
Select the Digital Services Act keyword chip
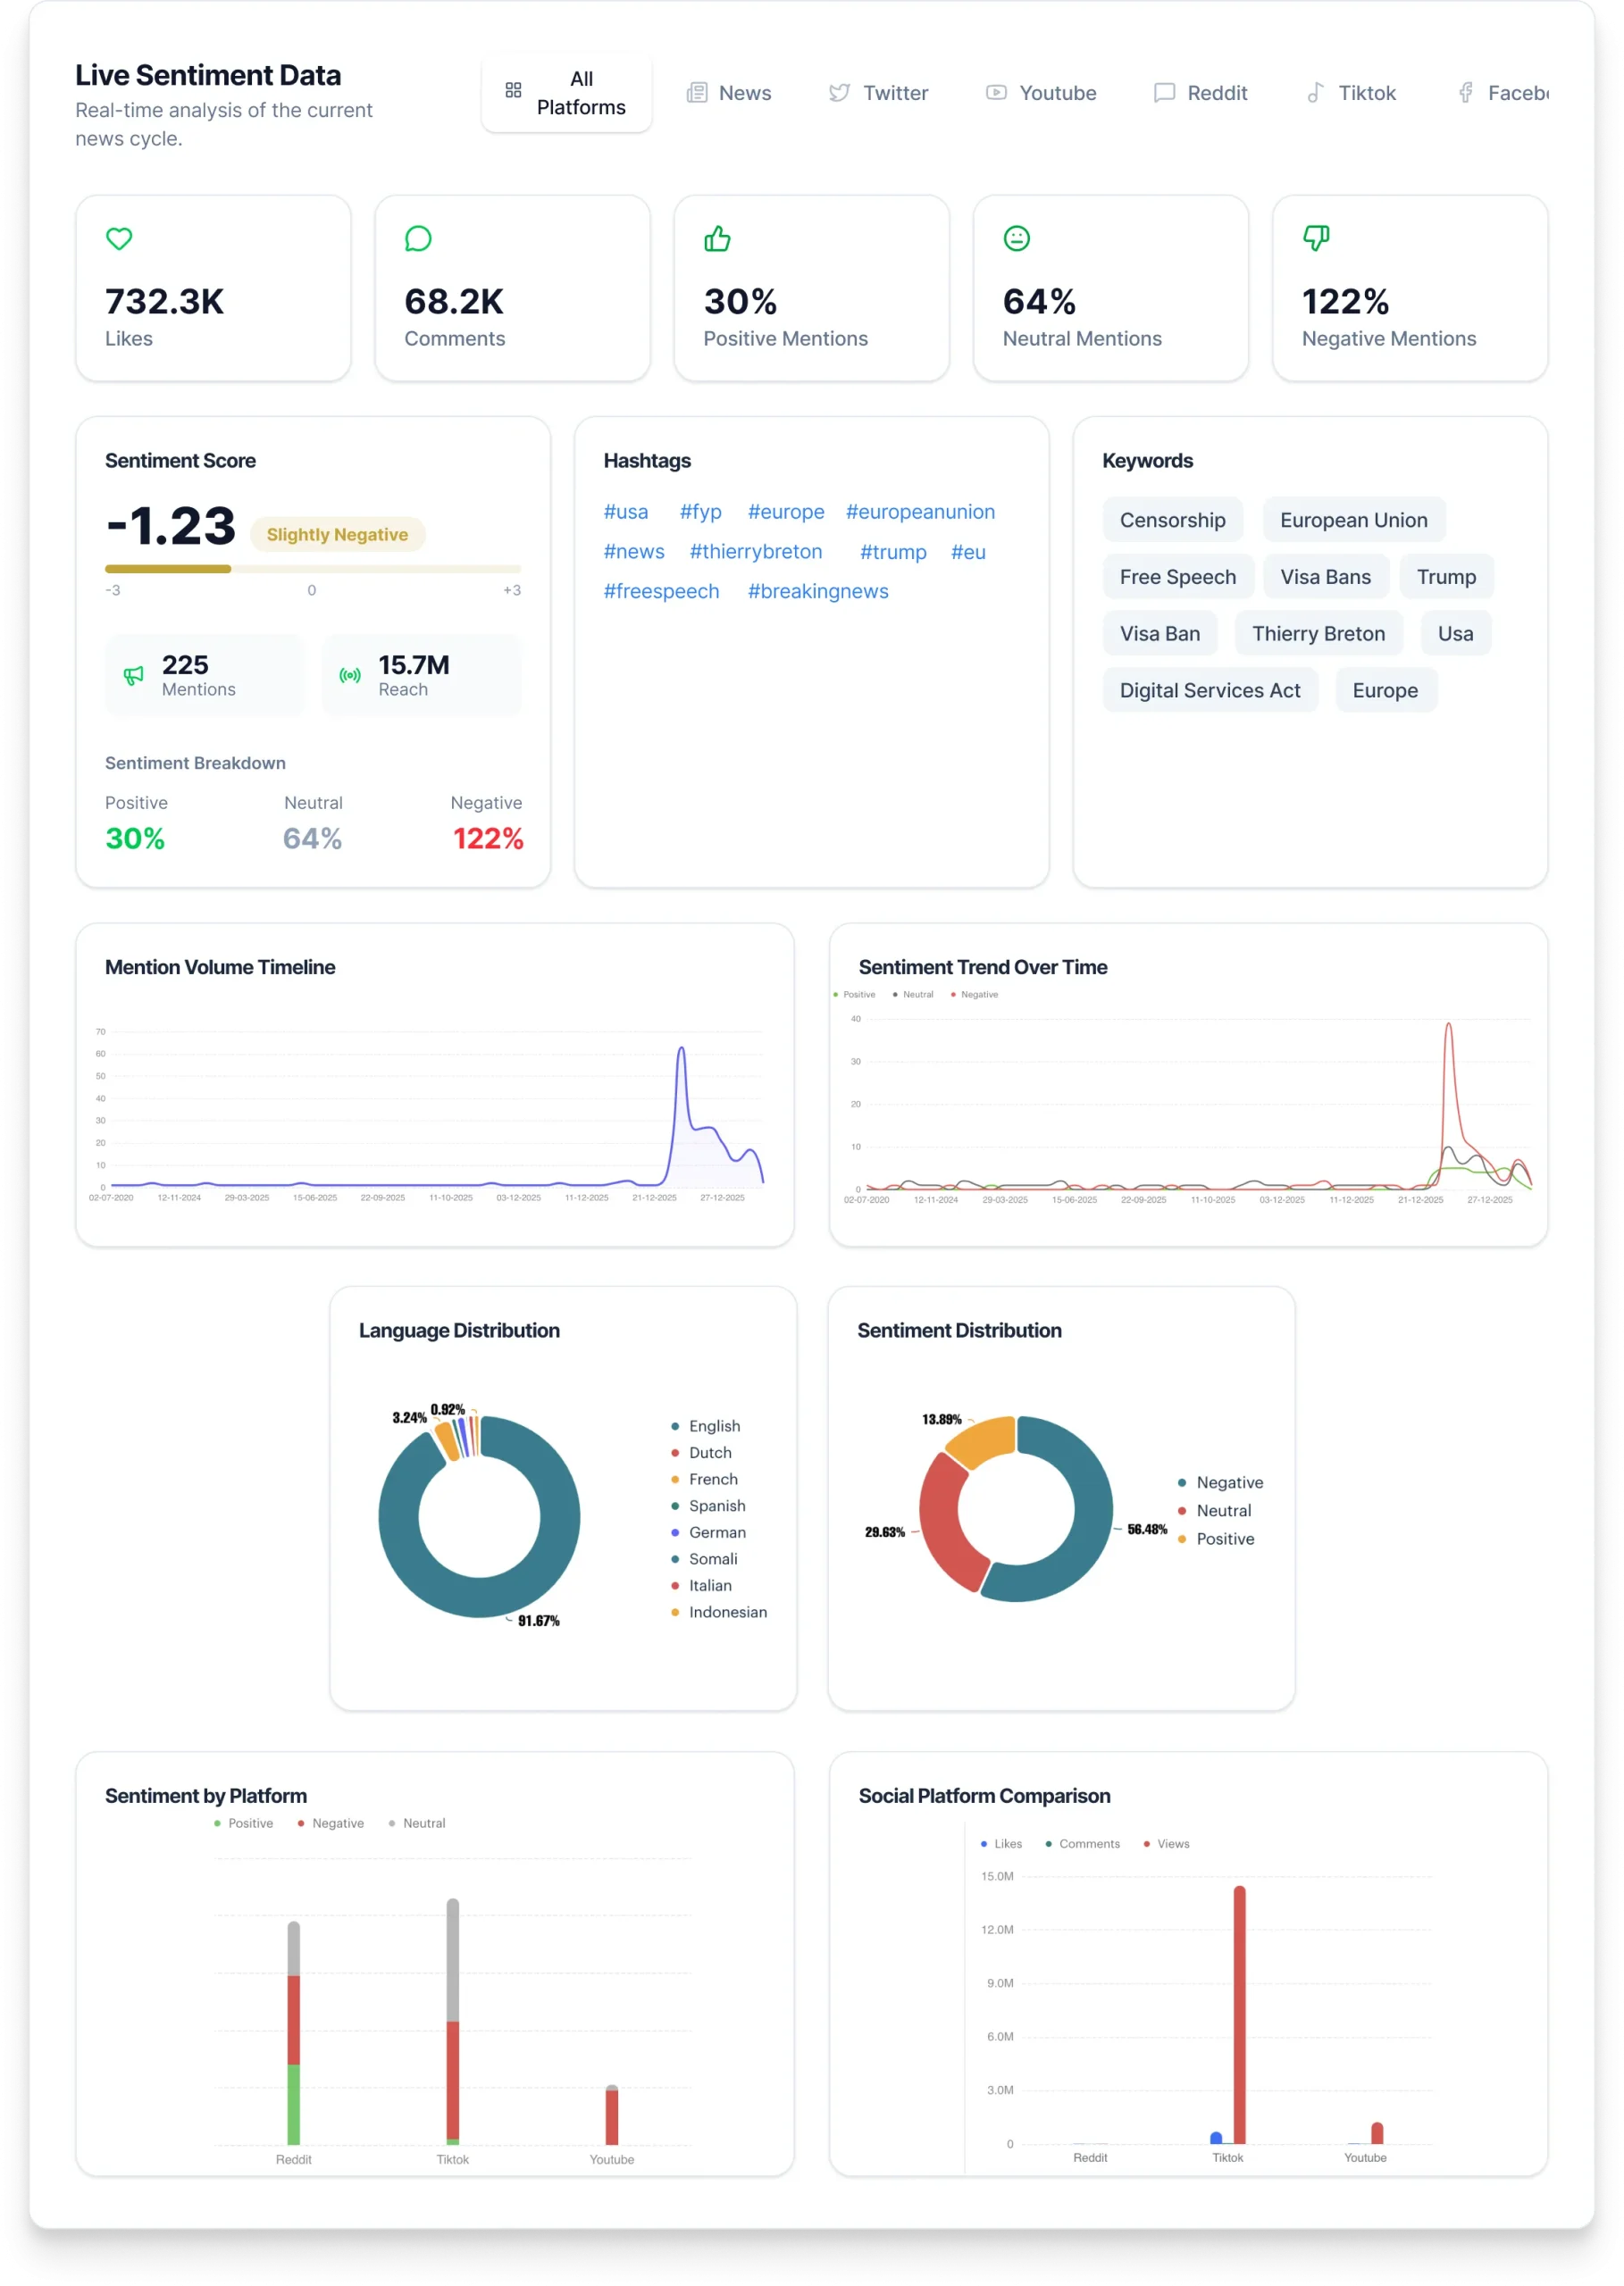(x=1209, y=690)
